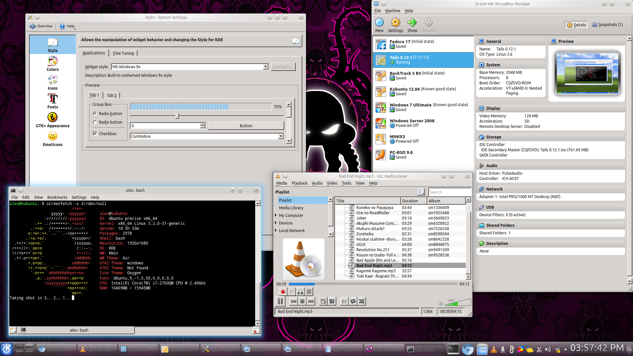Viewport: 633px width, 356px height.
Task: Open VLC extended settings equalizer icon
Action: [332, 301]
